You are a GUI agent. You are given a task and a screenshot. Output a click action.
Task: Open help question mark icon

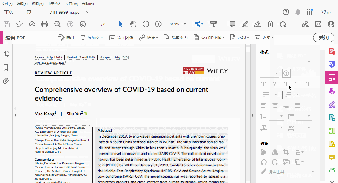click(286, 12)
